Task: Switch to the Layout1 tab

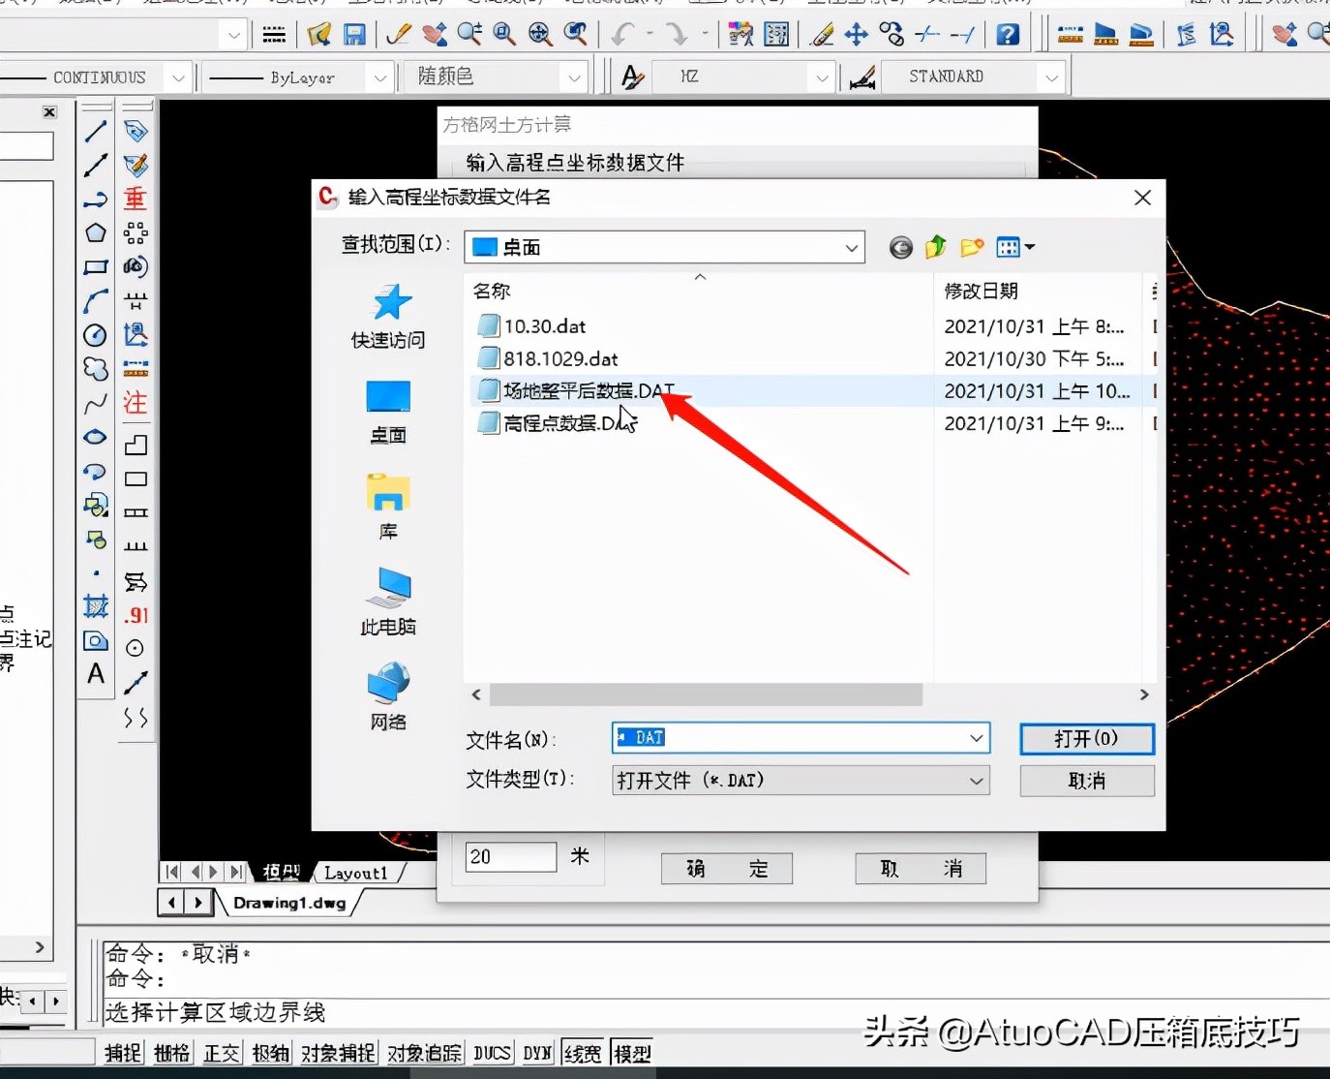Action: pos(355,873)
